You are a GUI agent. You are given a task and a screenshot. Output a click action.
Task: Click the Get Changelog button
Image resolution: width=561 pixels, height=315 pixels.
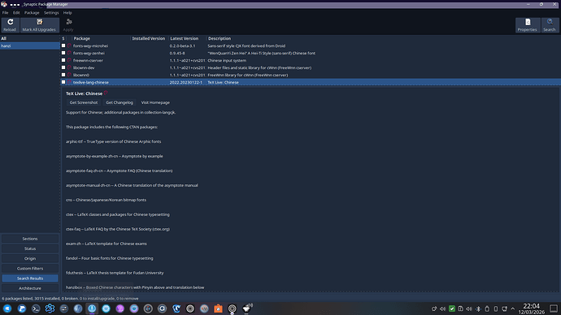coord(120,102)
